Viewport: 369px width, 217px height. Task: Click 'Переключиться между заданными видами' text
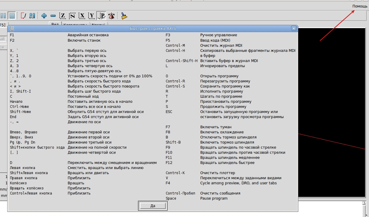tap(241, 178)
